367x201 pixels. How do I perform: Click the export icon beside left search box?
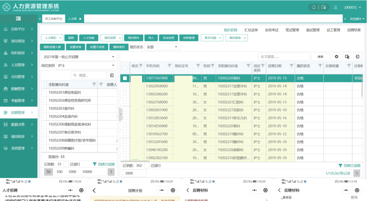coord(111,75)
